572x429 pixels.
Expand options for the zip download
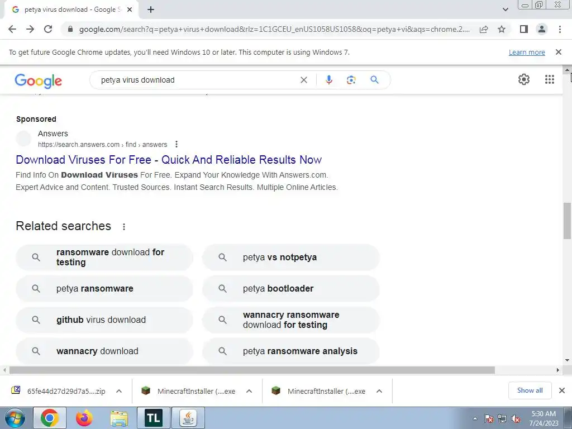(x=119, y=391)
